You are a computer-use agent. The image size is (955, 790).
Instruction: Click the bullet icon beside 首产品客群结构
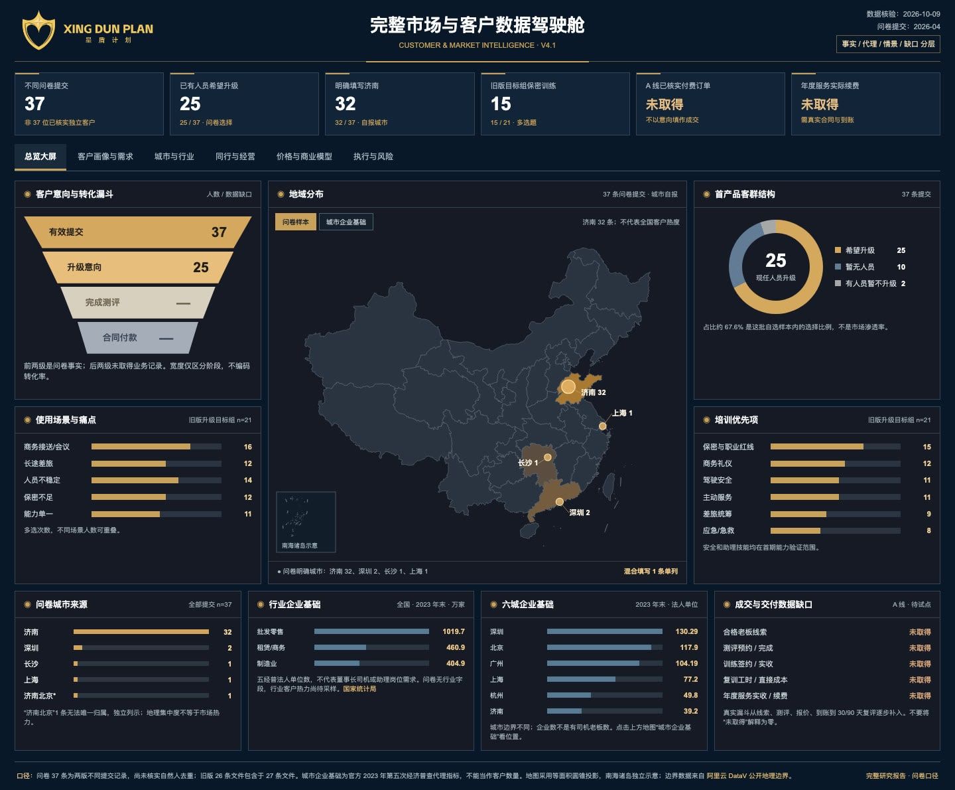(x=706, y=195)
